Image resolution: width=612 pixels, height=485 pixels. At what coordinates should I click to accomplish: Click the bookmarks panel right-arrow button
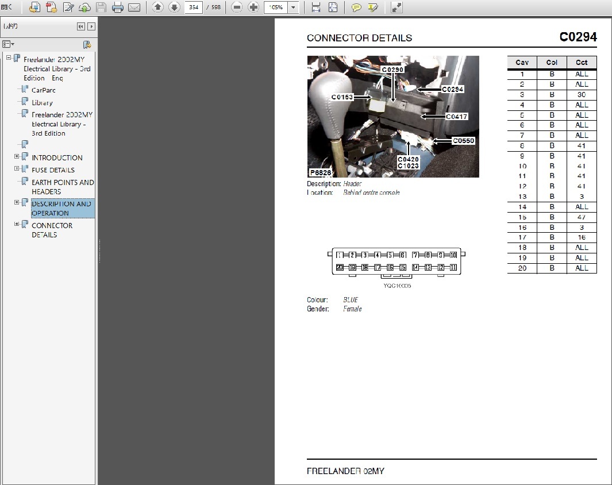click(x=91, y=26)
